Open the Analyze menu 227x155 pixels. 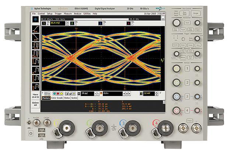78,14
